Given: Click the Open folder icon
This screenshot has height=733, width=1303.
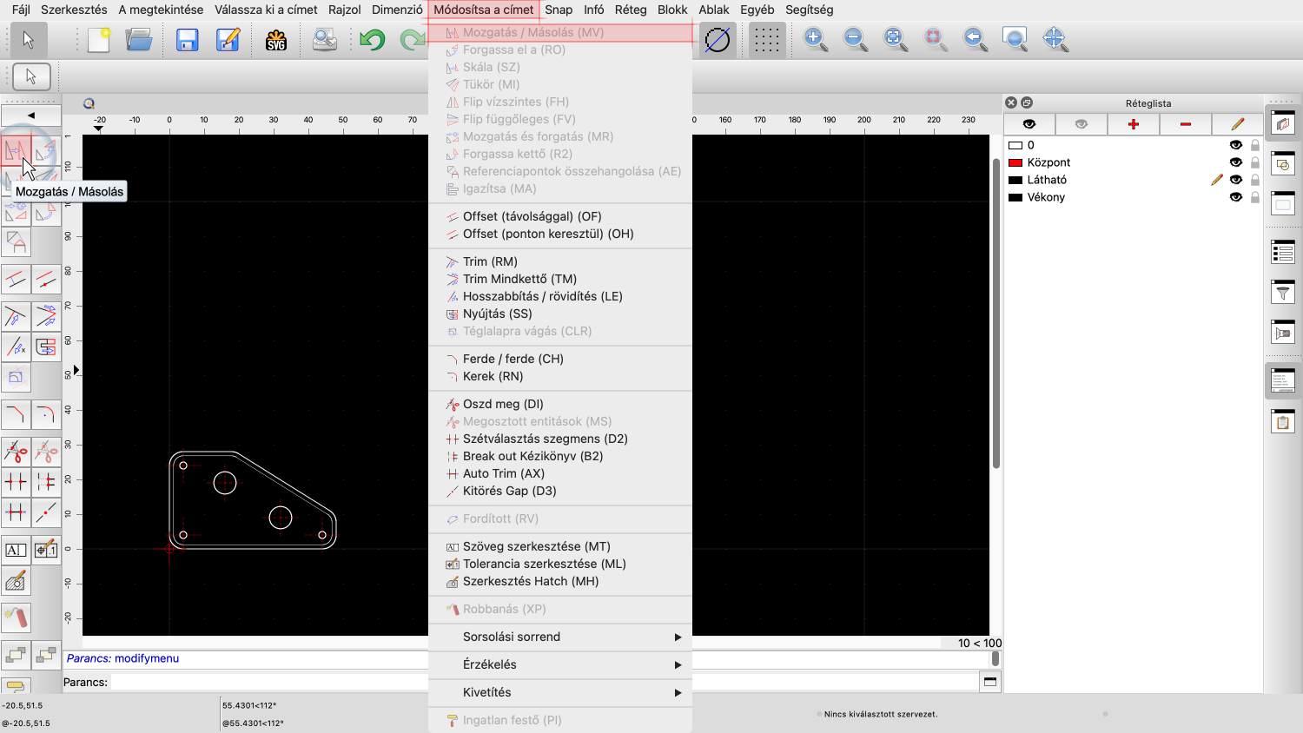Looking at the screenshot, I should click(x=139, y=40).
